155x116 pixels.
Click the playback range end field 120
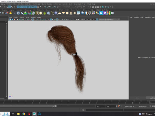pyautogui.click(x=101, y=106)
